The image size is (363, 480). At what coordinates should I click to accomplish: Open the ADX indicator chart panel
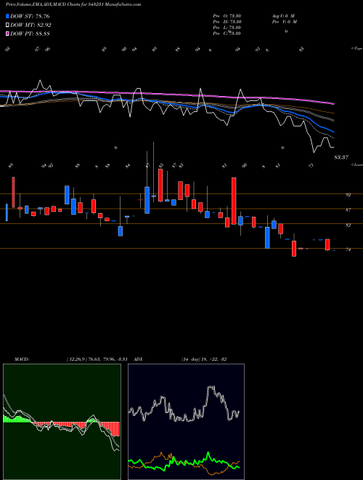pyautogui.click(x=186, y=422)
